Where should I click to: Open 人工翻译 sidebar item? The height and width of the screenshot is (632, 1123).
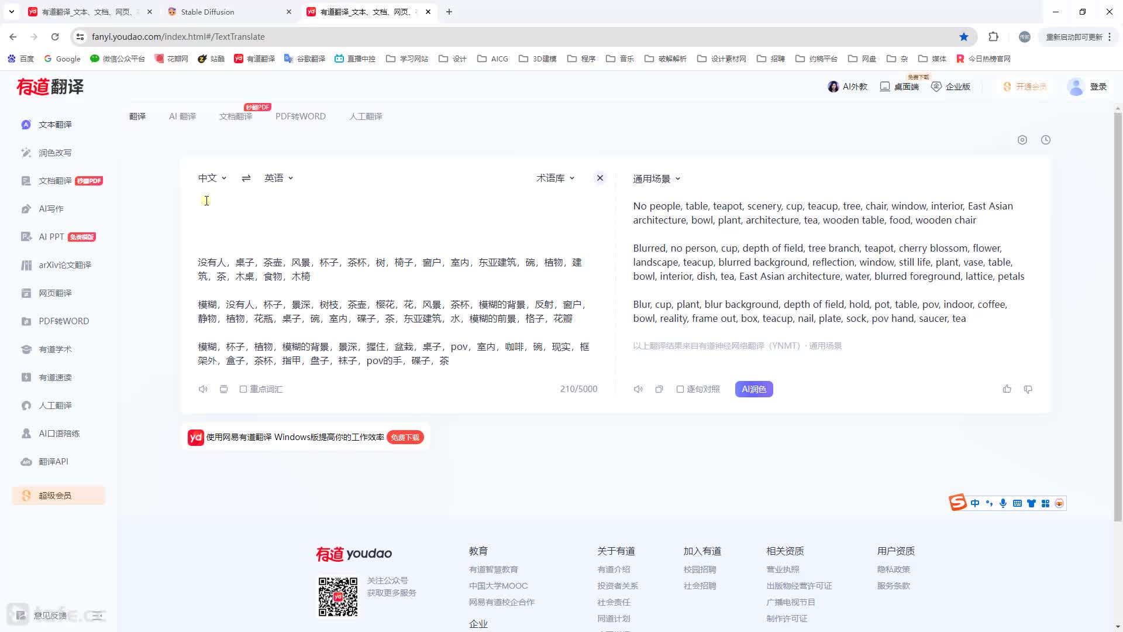[55, 406]
